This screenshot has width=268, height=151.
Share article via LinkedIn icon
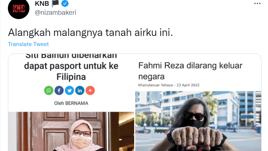[x=80, y=90]
